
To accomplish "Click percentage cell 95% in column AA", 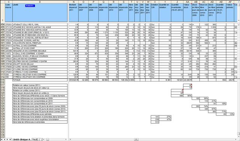I will pos(187,96).
